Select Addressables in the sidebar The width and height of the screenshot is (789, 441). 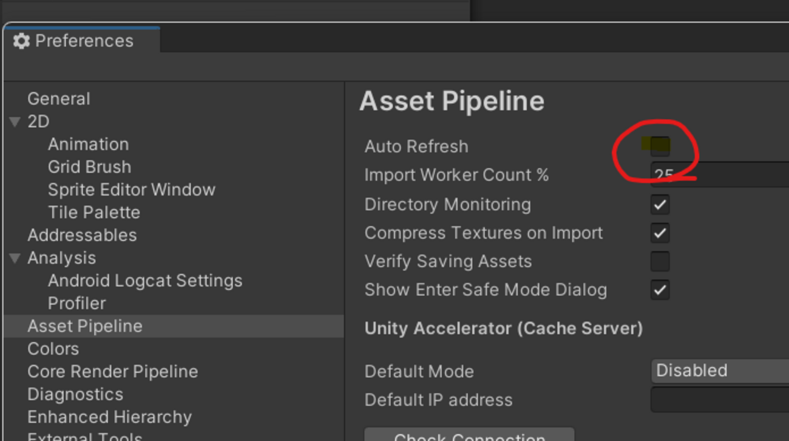[82, 235]
